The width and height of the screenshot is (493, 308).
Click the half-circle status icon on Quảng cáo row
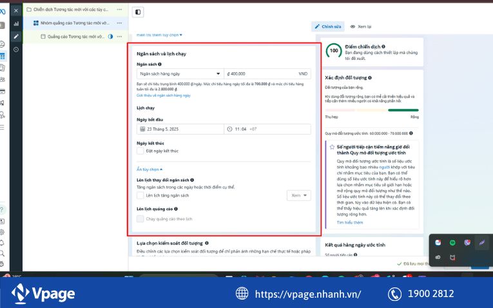[110, 37]
